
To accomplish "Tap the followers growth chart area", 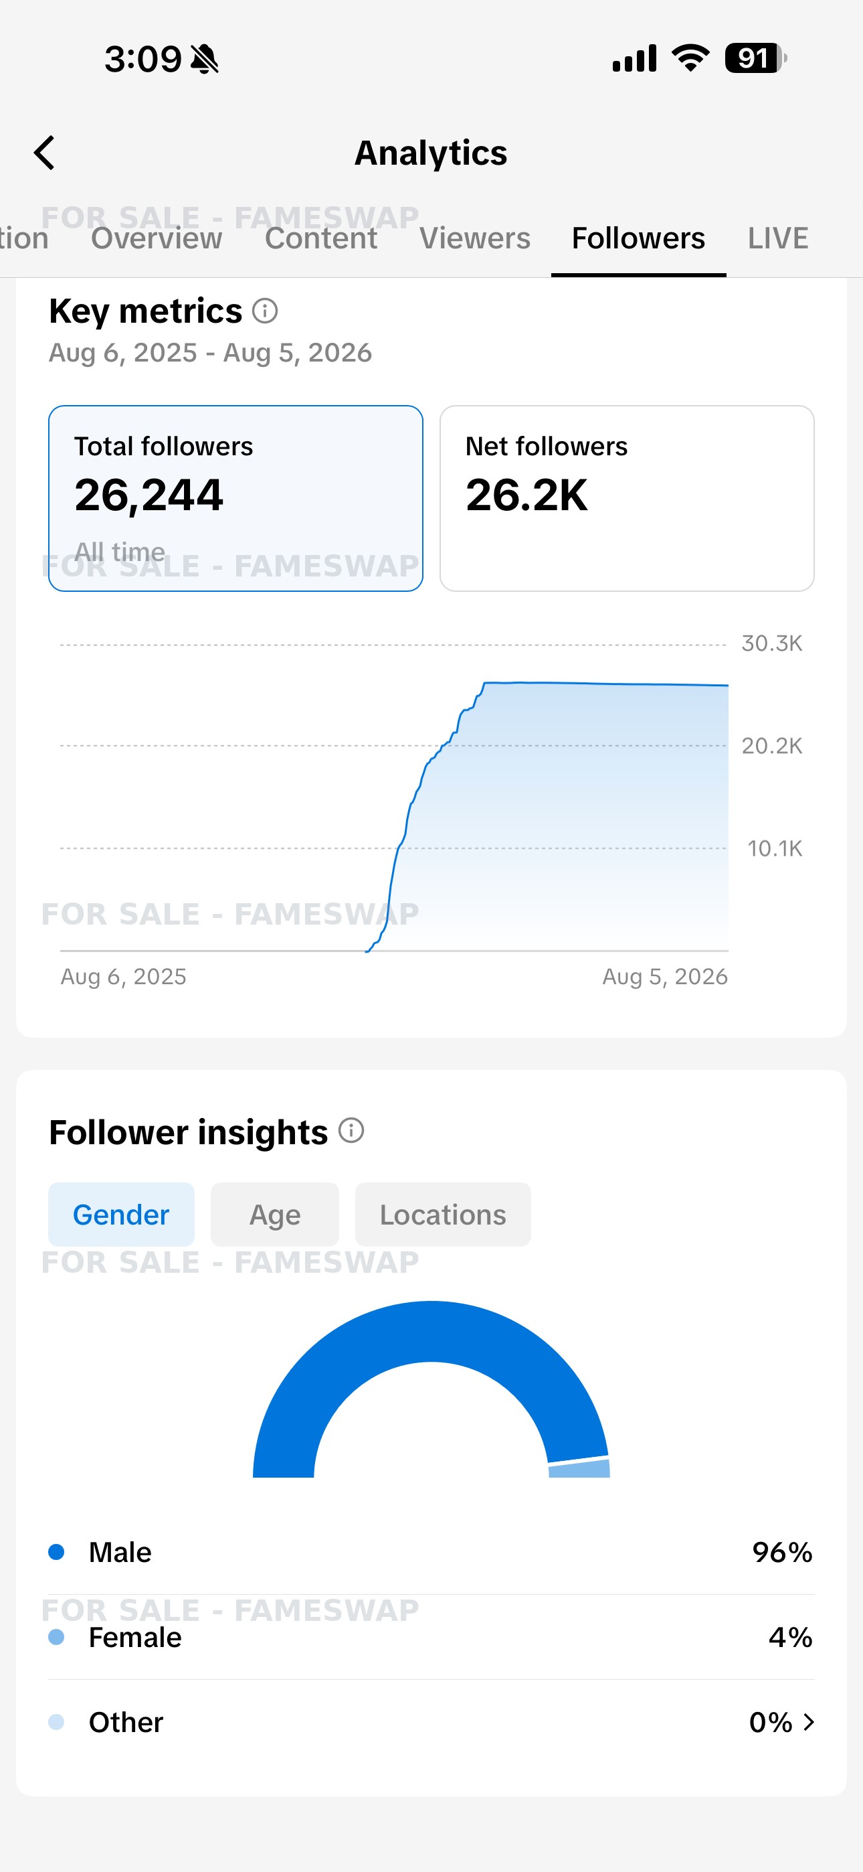I will click(395, 797).
